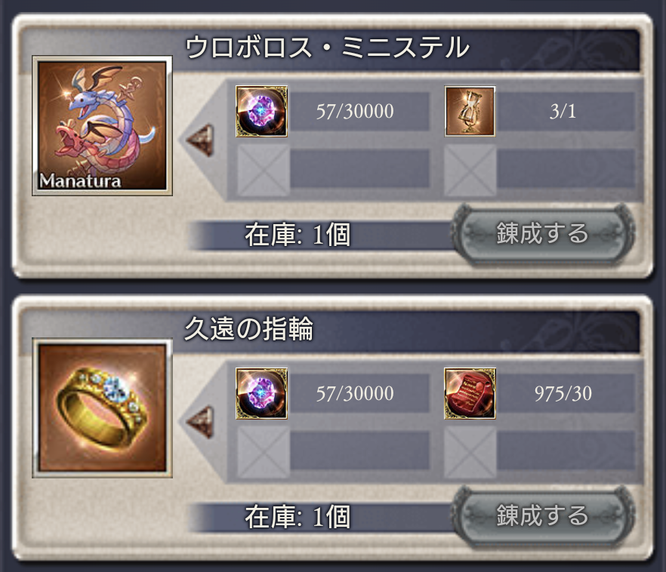The image size is (666, 572).
Task: Click empty material slot under red scroll
Action: click(x=470, y=452)
